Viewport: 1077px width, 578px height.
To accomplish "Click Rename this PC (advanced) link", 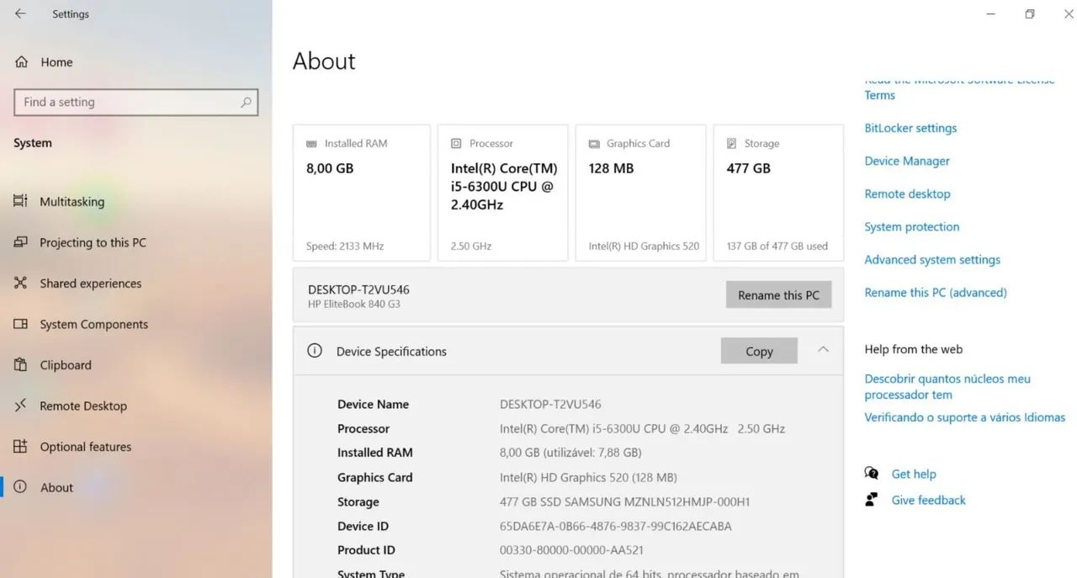I will coord(936,292).
